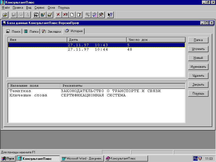Click the Помощь button on the right panel

(x=198, y=93)
